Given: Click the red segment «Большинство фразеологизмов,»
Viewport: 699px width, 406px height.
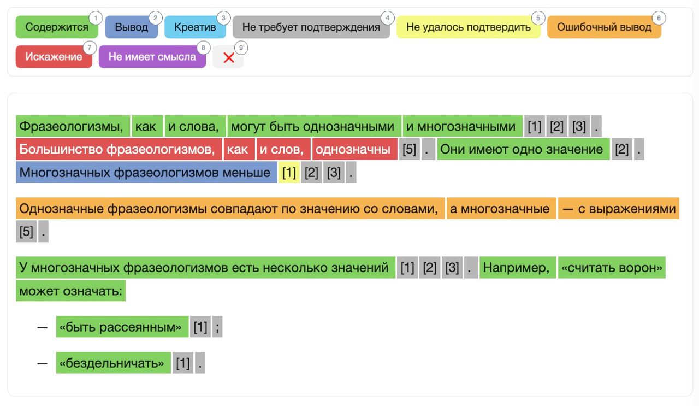Looking at the screenshot, I should coord(119,149).
